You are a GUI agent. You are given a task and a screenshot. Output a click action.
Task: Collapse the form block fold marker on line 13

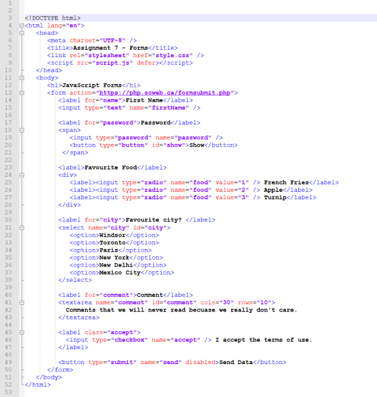[22, 93]
